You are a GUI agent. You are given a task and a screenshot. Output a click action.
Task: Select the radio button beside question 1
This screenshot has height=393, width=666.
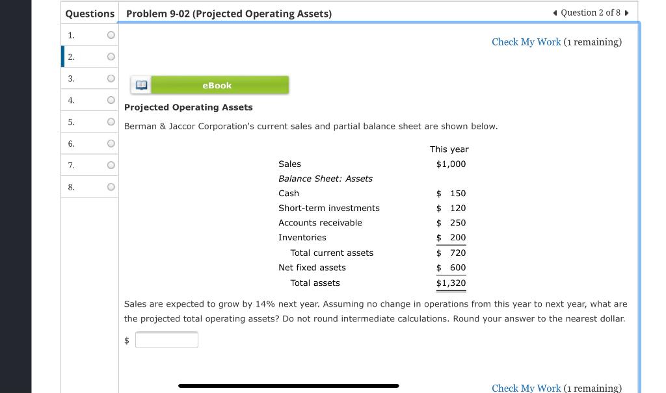pyautogui.click(x=111, y=35)
